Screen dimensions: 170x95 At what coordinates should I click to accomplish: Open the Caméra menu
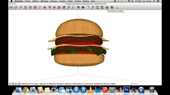[x=62, y=1]
